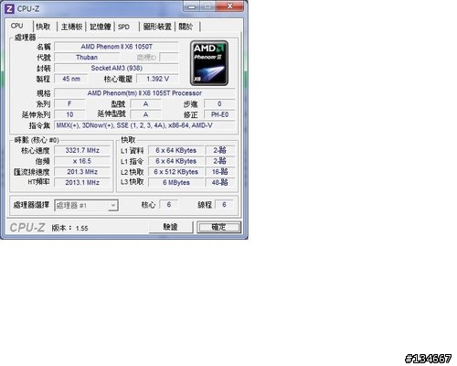457x366 pixels.
Task: Click the core voltage value 1.392 V
Action: coord(157,79)
